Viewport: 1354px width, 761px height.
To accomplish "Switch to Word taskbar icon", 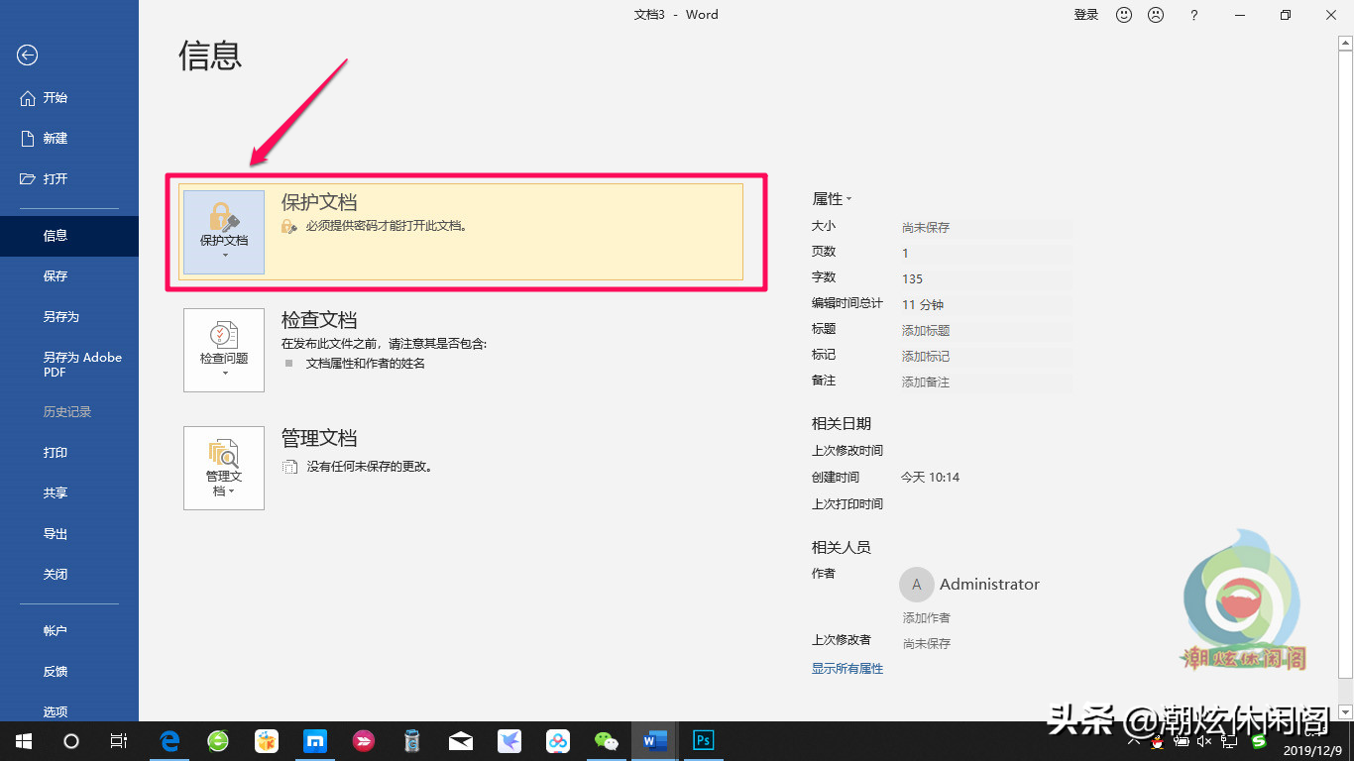I will 654,741.
